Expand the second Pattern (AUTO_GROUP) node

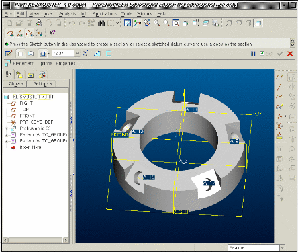[x=7, y=141]
